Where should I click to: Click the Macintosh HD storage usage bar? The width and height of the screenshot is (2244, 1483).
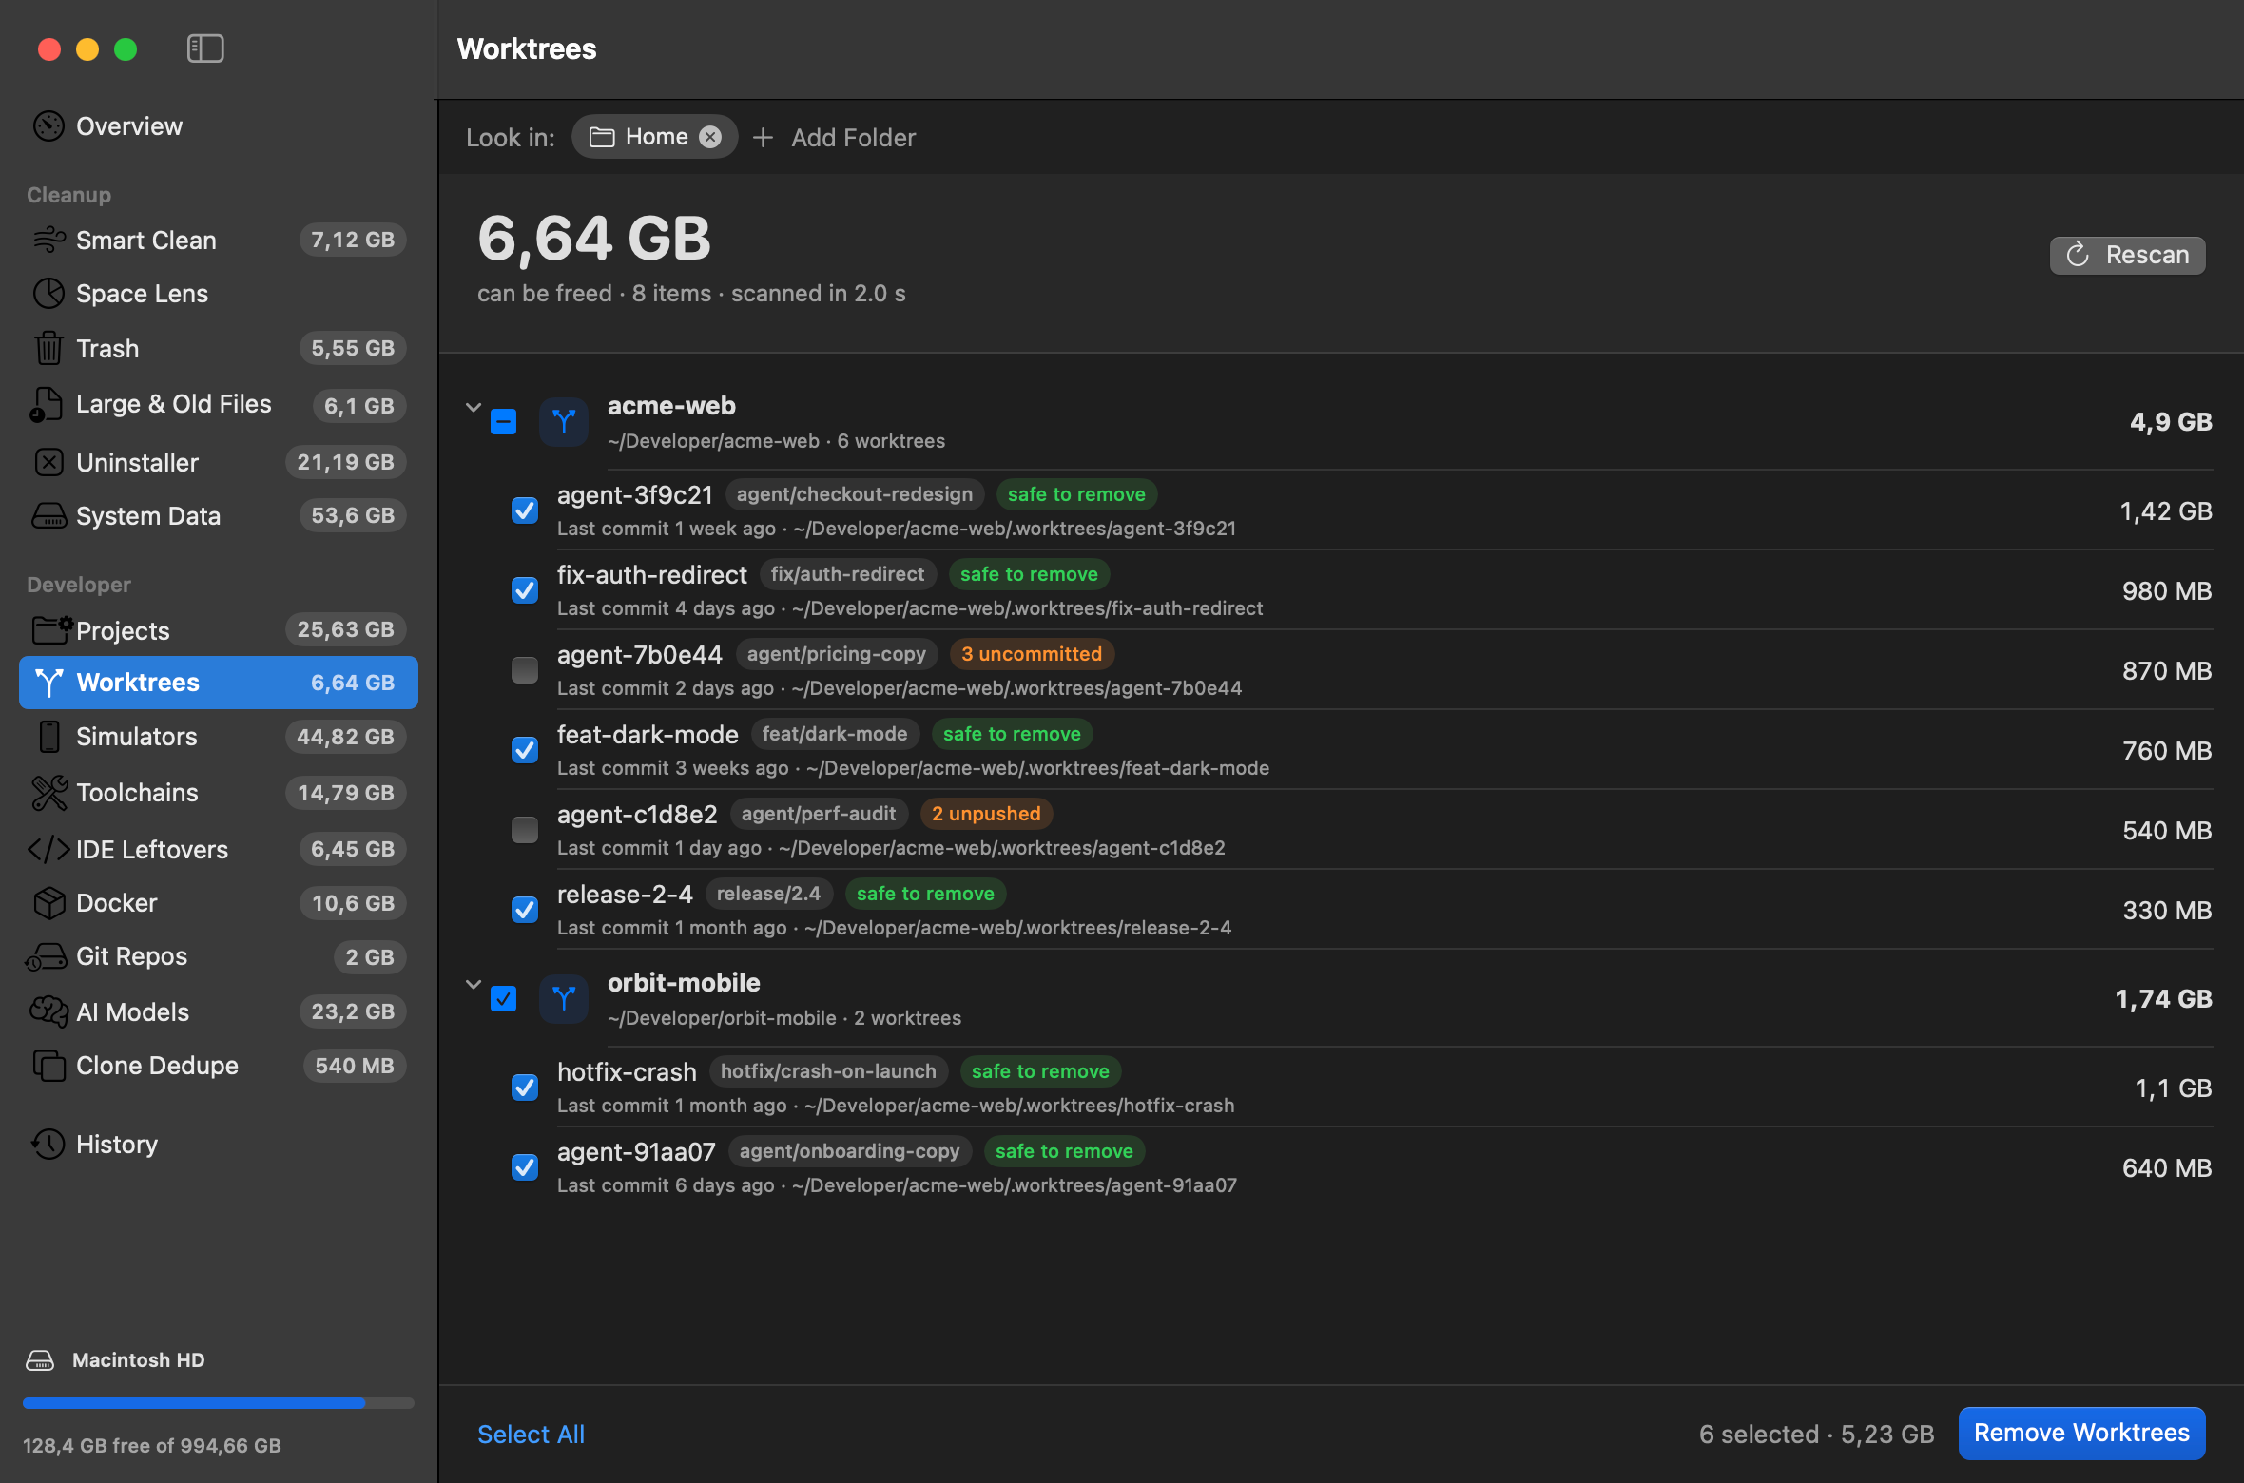219,1403
